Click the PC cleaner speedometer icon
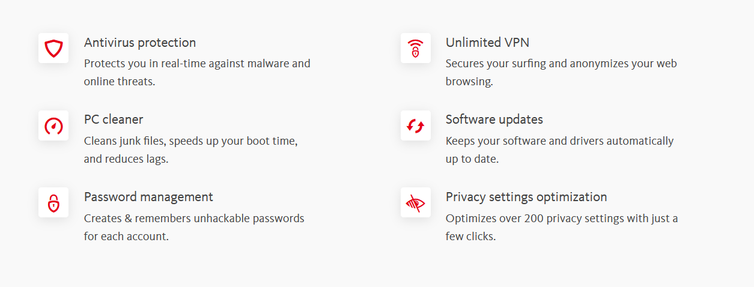The height and width of the screenshot is (287, 754). (x=53, y=125)
